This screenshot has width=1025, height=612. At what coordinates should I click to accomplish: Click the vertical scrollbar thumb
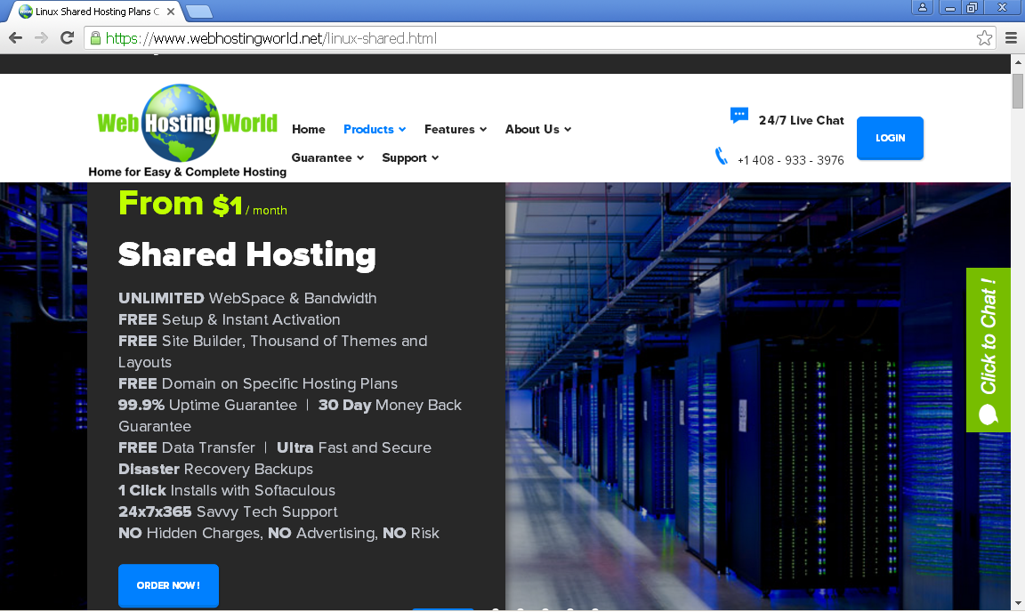pyautogui.click(x=1018, y=91)
